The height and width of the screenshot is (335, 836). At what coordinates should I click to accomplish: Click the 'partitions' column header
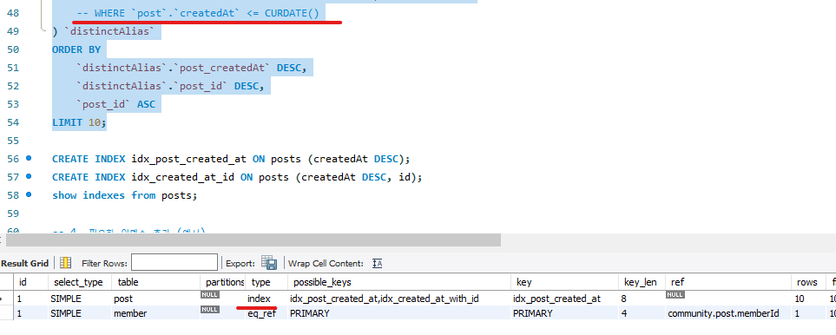(x=223, y=282)
